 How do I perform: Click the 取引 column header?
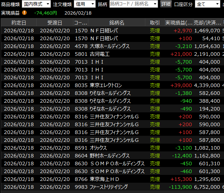[155, 23]
